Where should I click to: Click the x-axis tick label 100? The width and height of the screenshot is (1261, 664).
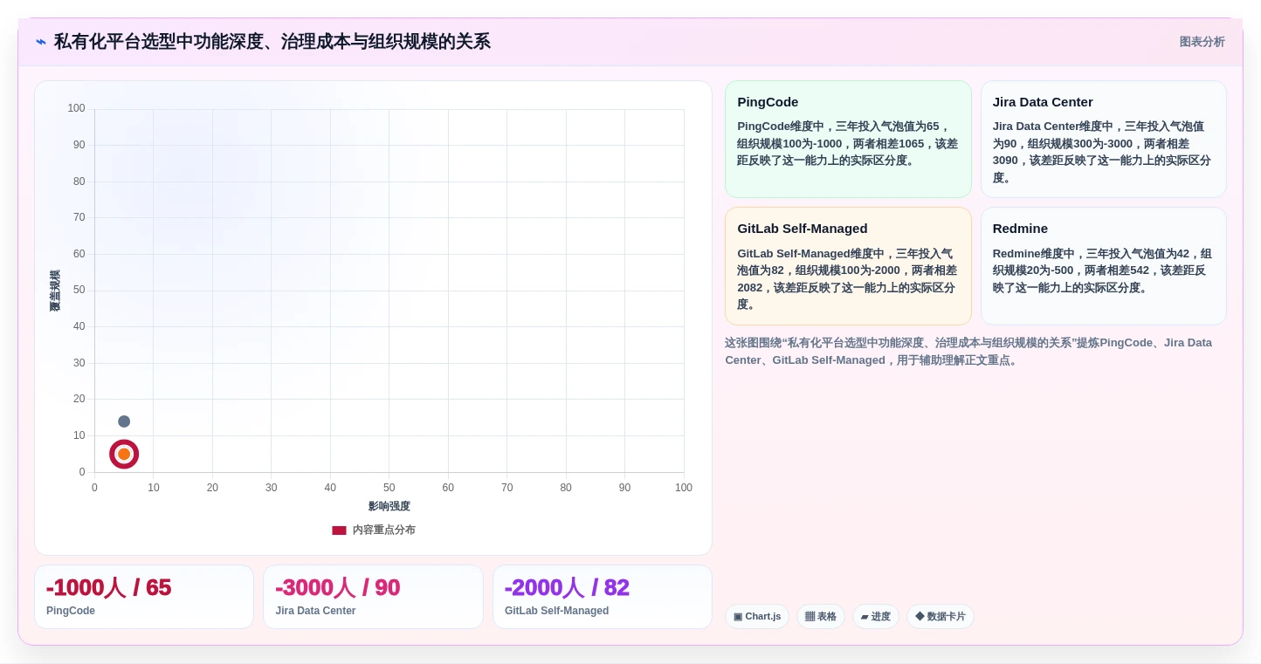(x=684, y=488)
